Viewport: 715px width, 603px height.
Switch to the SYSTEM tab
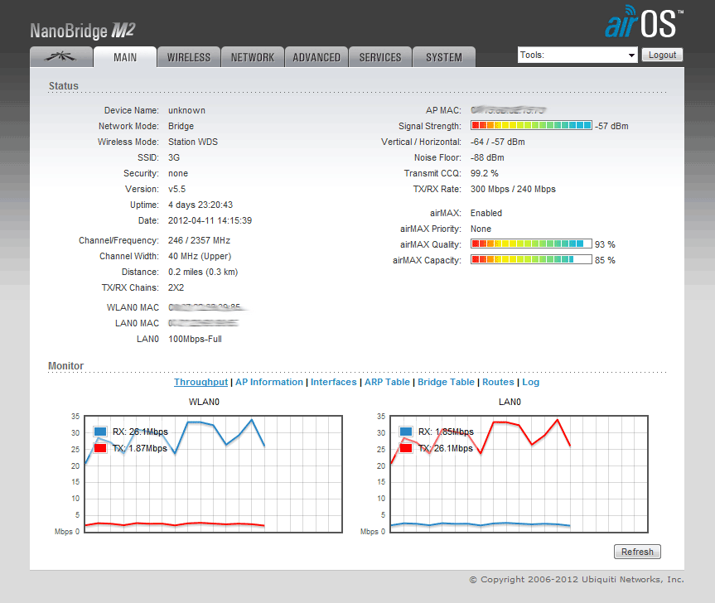(444, 57)
